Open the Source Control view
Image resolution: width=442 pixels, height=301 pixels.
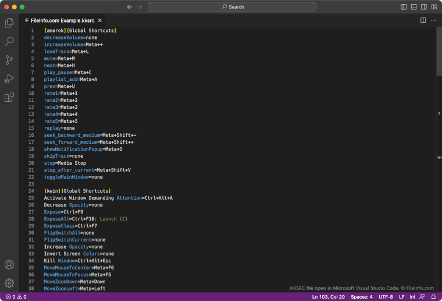pos(9,60)
